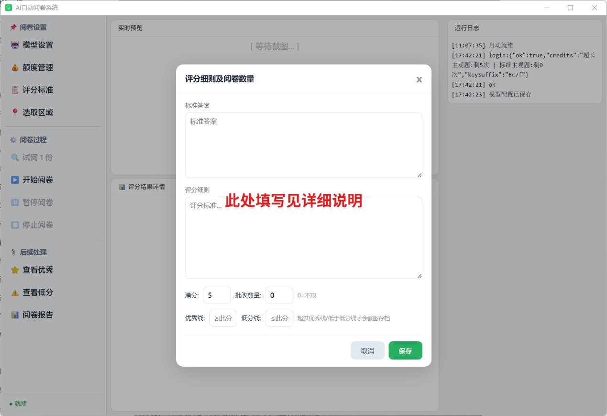Click the pause icon beside 暂停阅卷
The width and height of the screenshot is (607, 416).
[x=15, y=202]
